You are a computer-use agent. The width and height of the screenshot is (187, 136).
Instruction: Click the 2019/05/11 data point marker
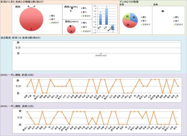tap(101, 53)
